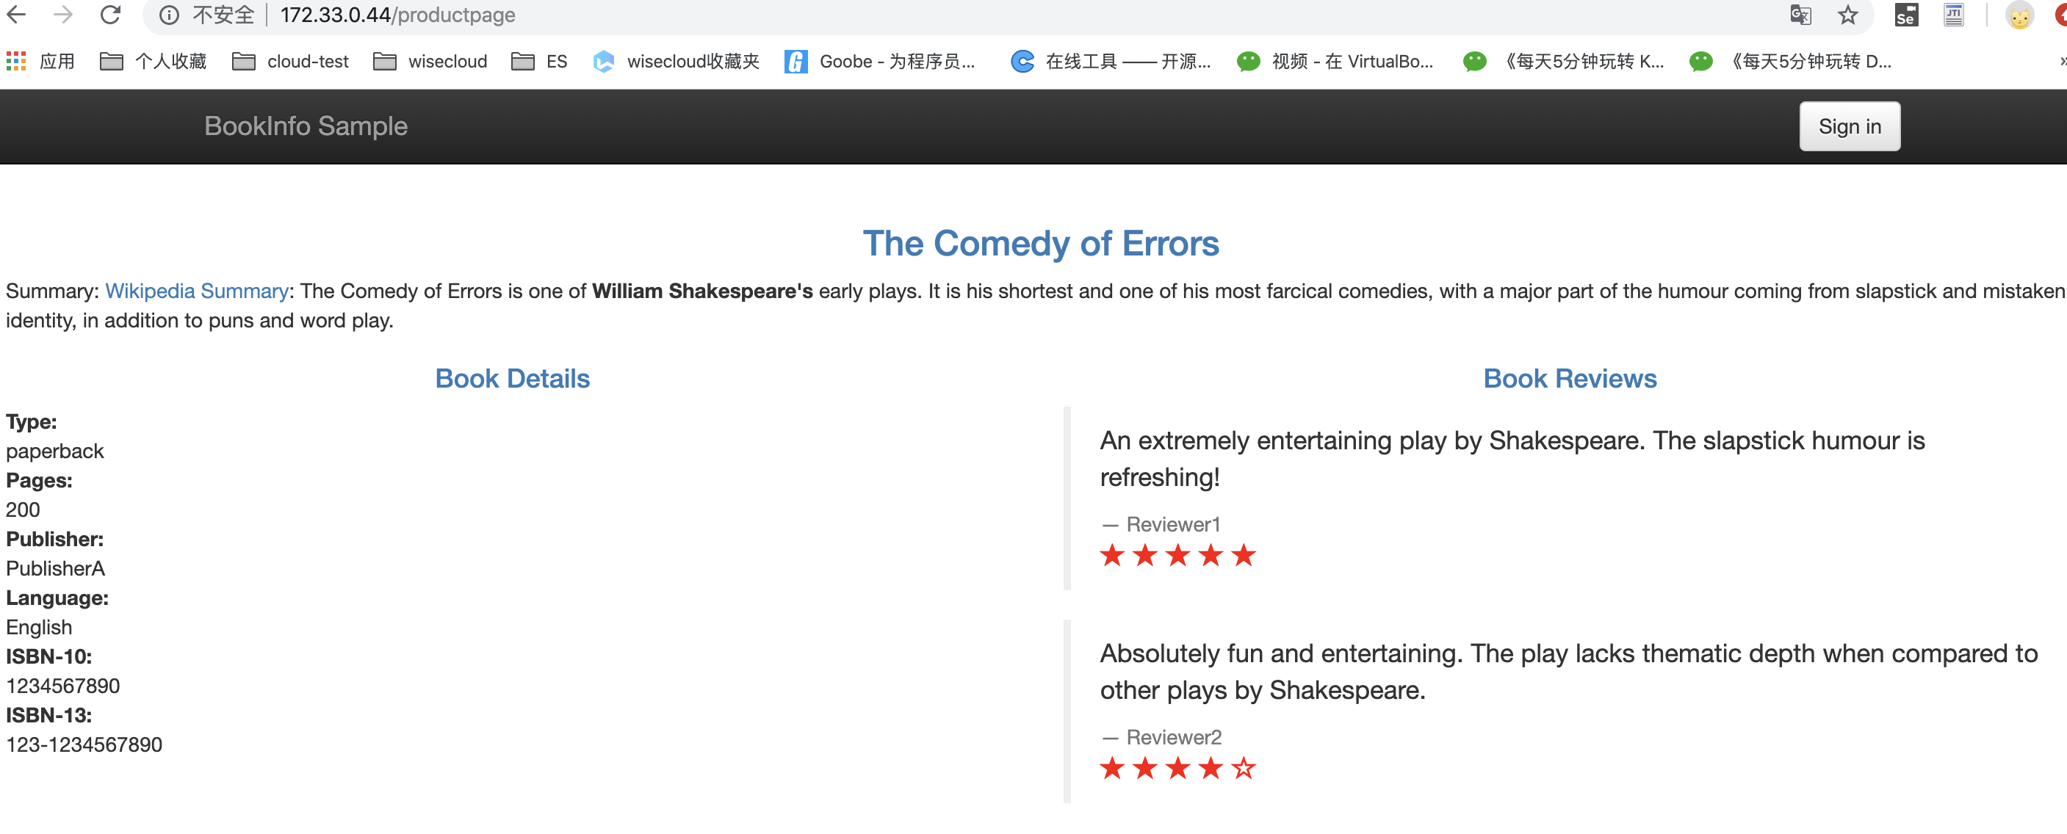This screenshot has height=834, width=2067.
Task: Open the 个人收藏 bookmark folder
Action: point(154,61)
